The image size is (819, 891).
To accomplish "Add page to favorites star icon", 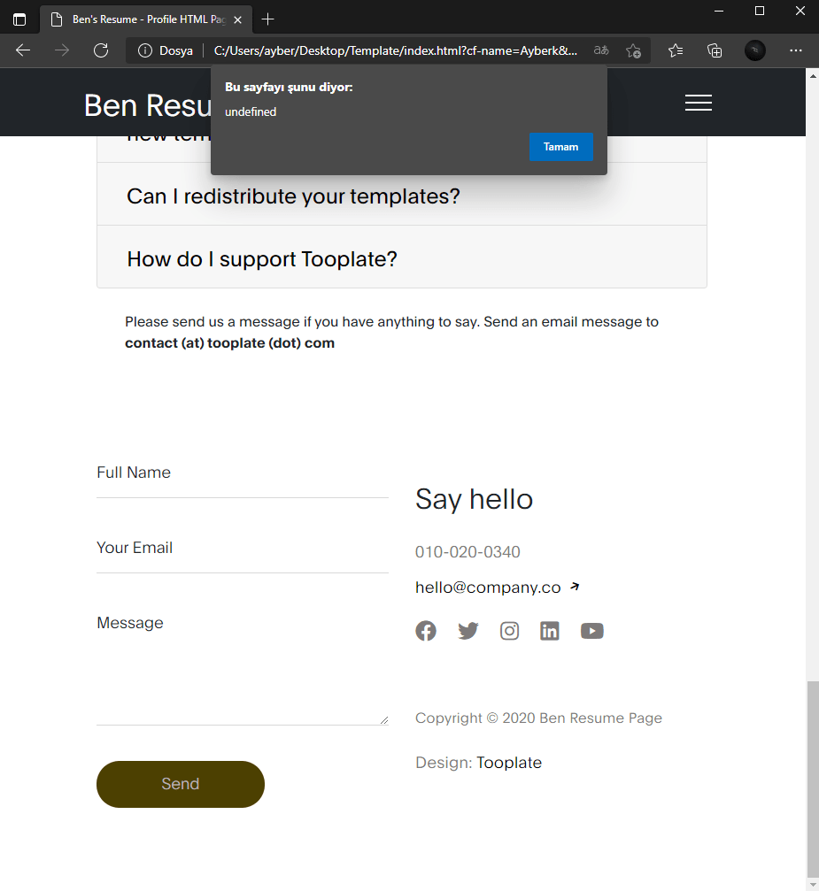I will click(x=633, y=50).
